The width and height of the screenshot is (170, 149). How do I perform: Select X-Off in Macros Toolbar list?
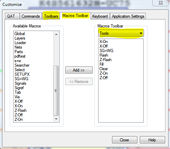(x=103, y=46)
